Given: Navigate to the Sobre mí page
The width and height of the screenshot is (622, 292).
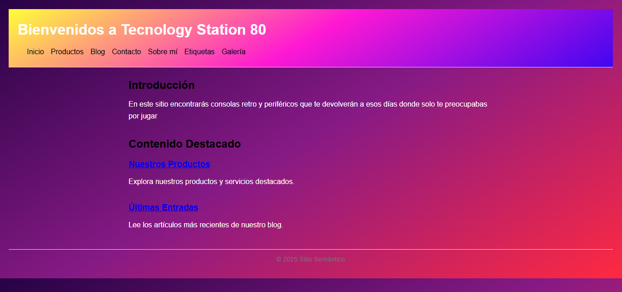Looking at the screenshot, I should (x=163, y=52).
